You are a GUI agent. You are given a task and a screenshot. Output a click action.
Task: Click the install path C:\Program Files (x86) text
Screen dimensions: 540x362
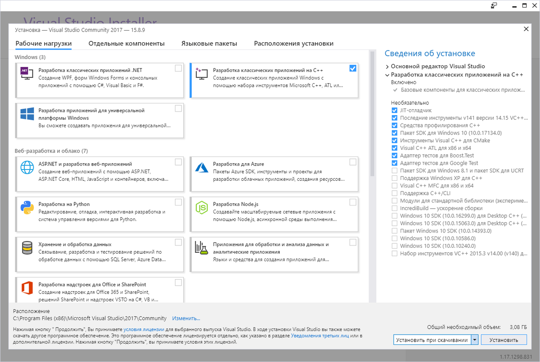(x=90, y=318)
